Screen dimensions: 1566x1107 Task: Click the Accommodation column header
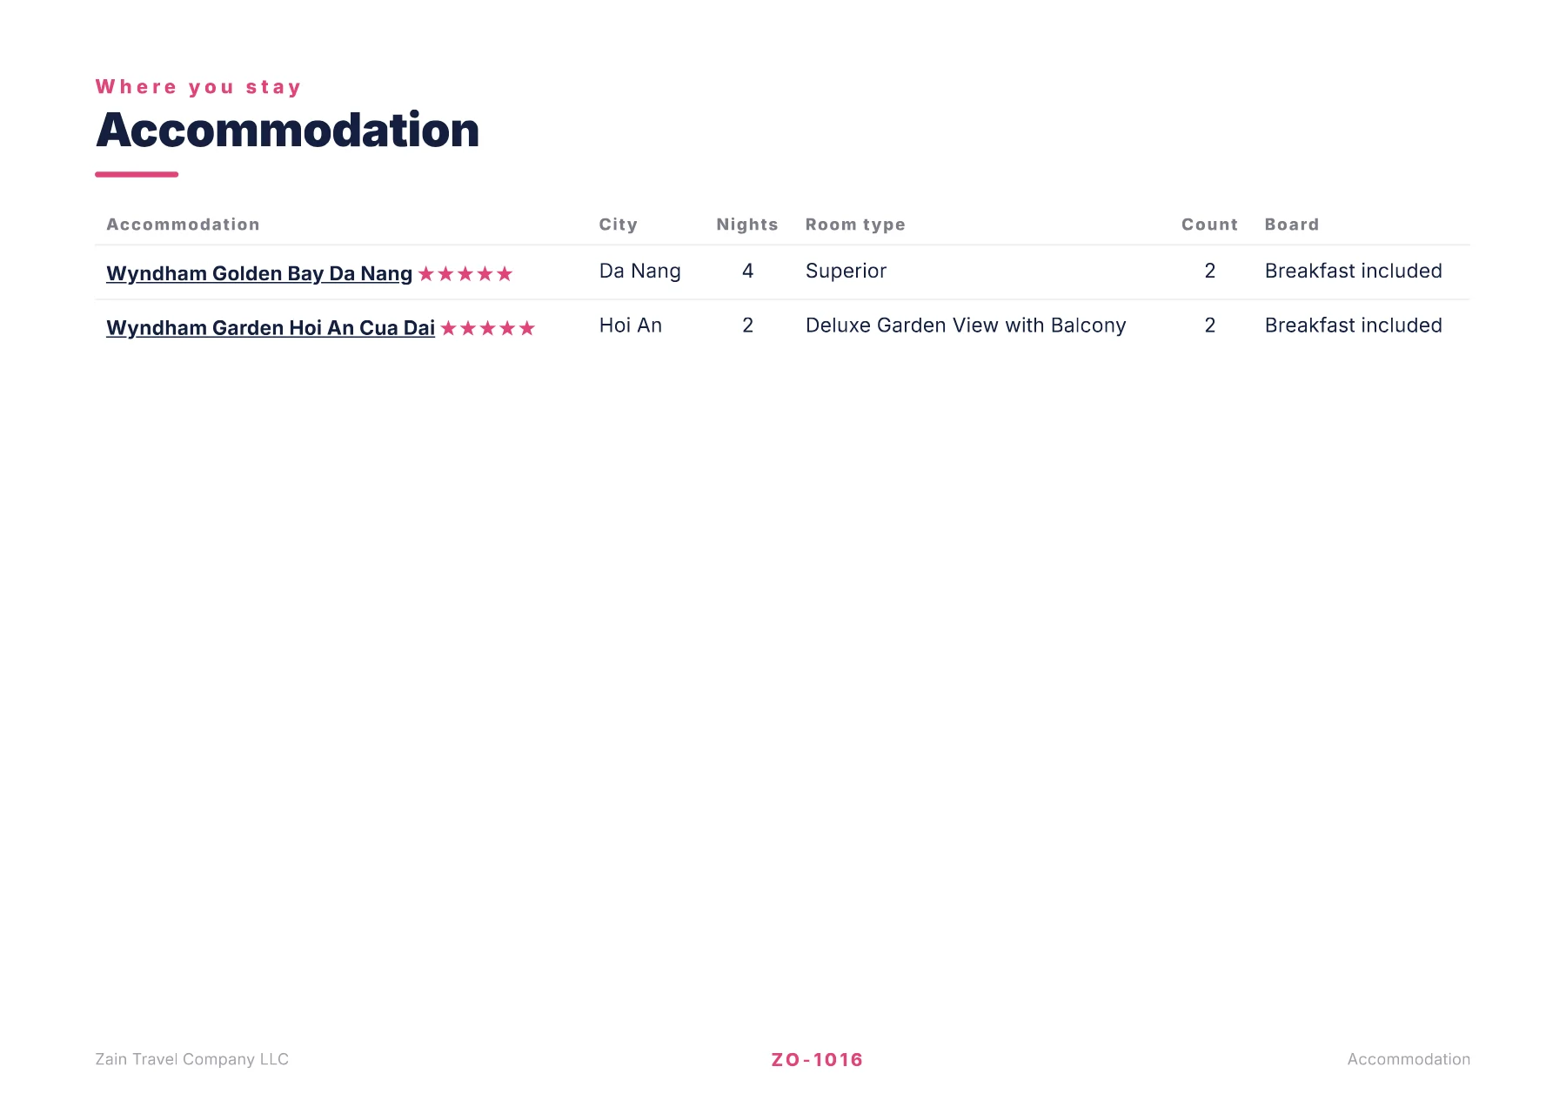point(183,225)
